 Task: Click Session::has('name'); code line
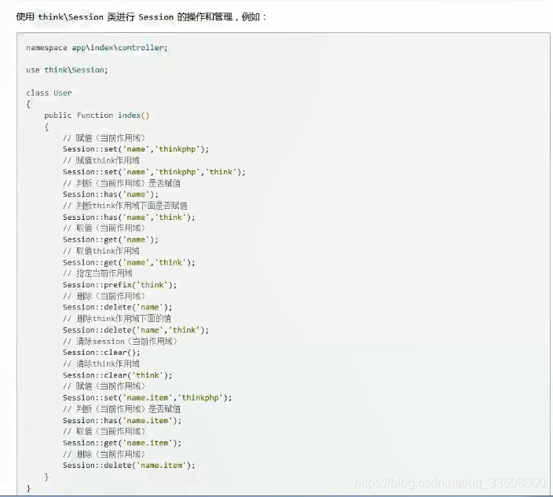coord(111,195)
